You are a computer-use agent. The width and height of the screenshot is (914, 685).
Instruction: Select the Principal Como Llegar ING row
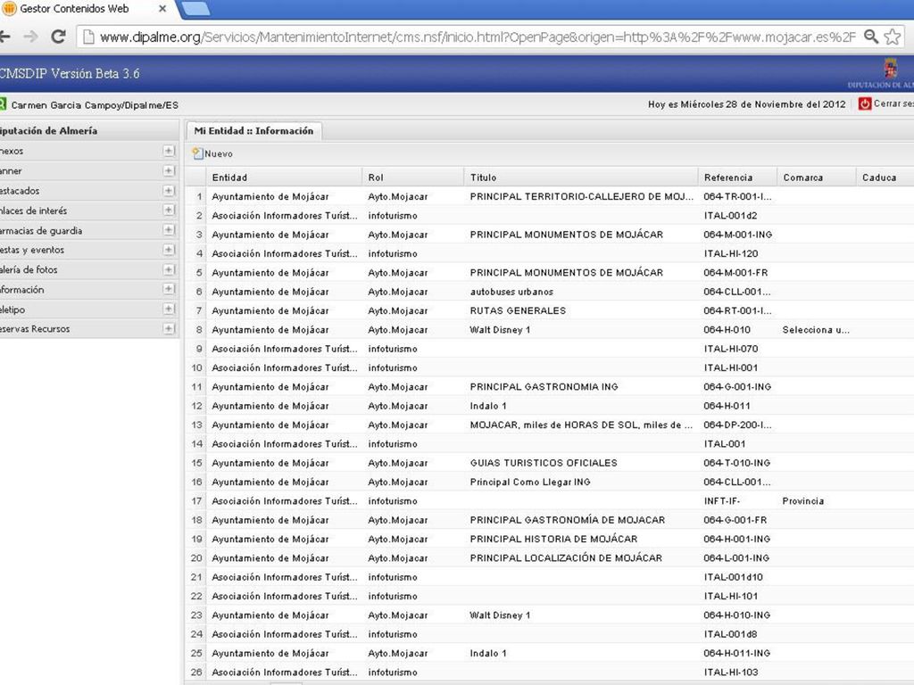[550, 482]
